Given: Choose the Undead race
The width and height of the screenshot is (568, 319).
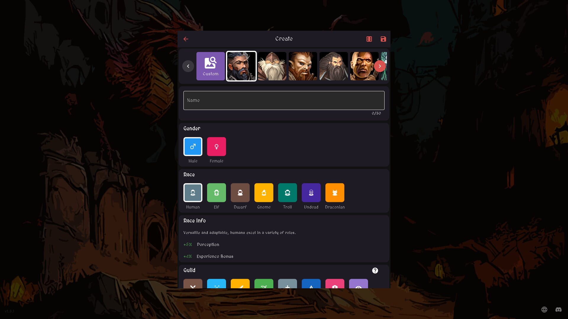Looking at the screenshot, I should click(x=311, y=192).
